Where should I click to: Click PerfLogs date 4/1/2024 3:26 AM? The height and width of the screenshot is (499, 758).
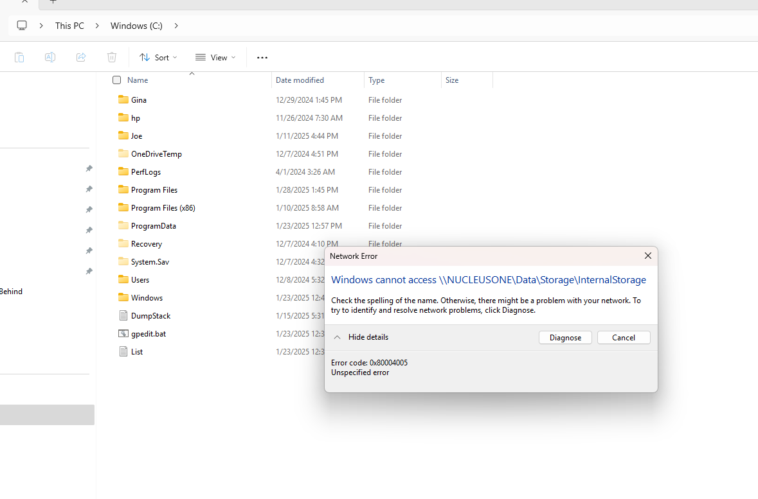point(305,172)
